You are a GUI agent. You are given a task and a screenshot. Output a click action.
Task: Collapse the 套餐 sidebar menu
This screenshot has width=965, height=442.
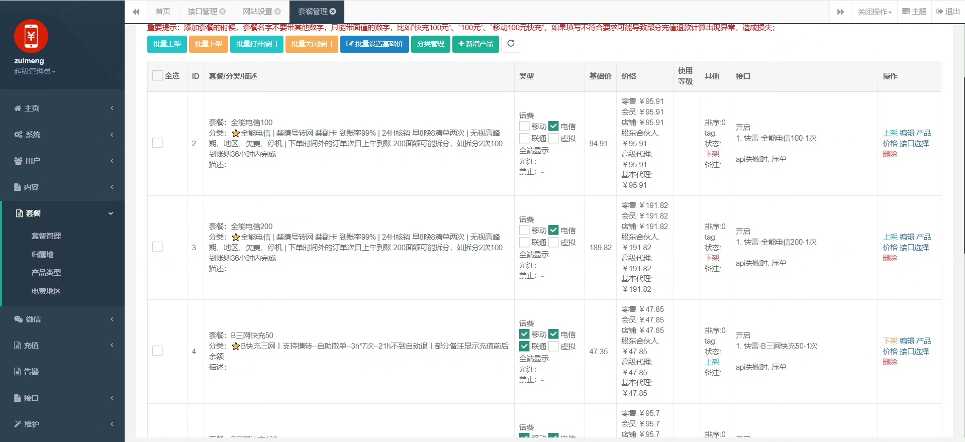point(62,213)
